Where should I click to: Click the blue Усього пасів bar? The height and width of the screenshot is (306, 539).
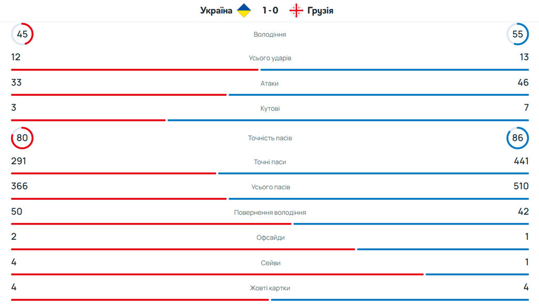(x=378, y=199)
